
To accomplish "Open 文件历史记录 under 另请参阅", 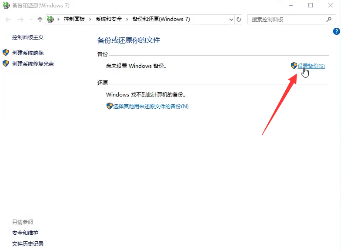I will tap(28, 244).
